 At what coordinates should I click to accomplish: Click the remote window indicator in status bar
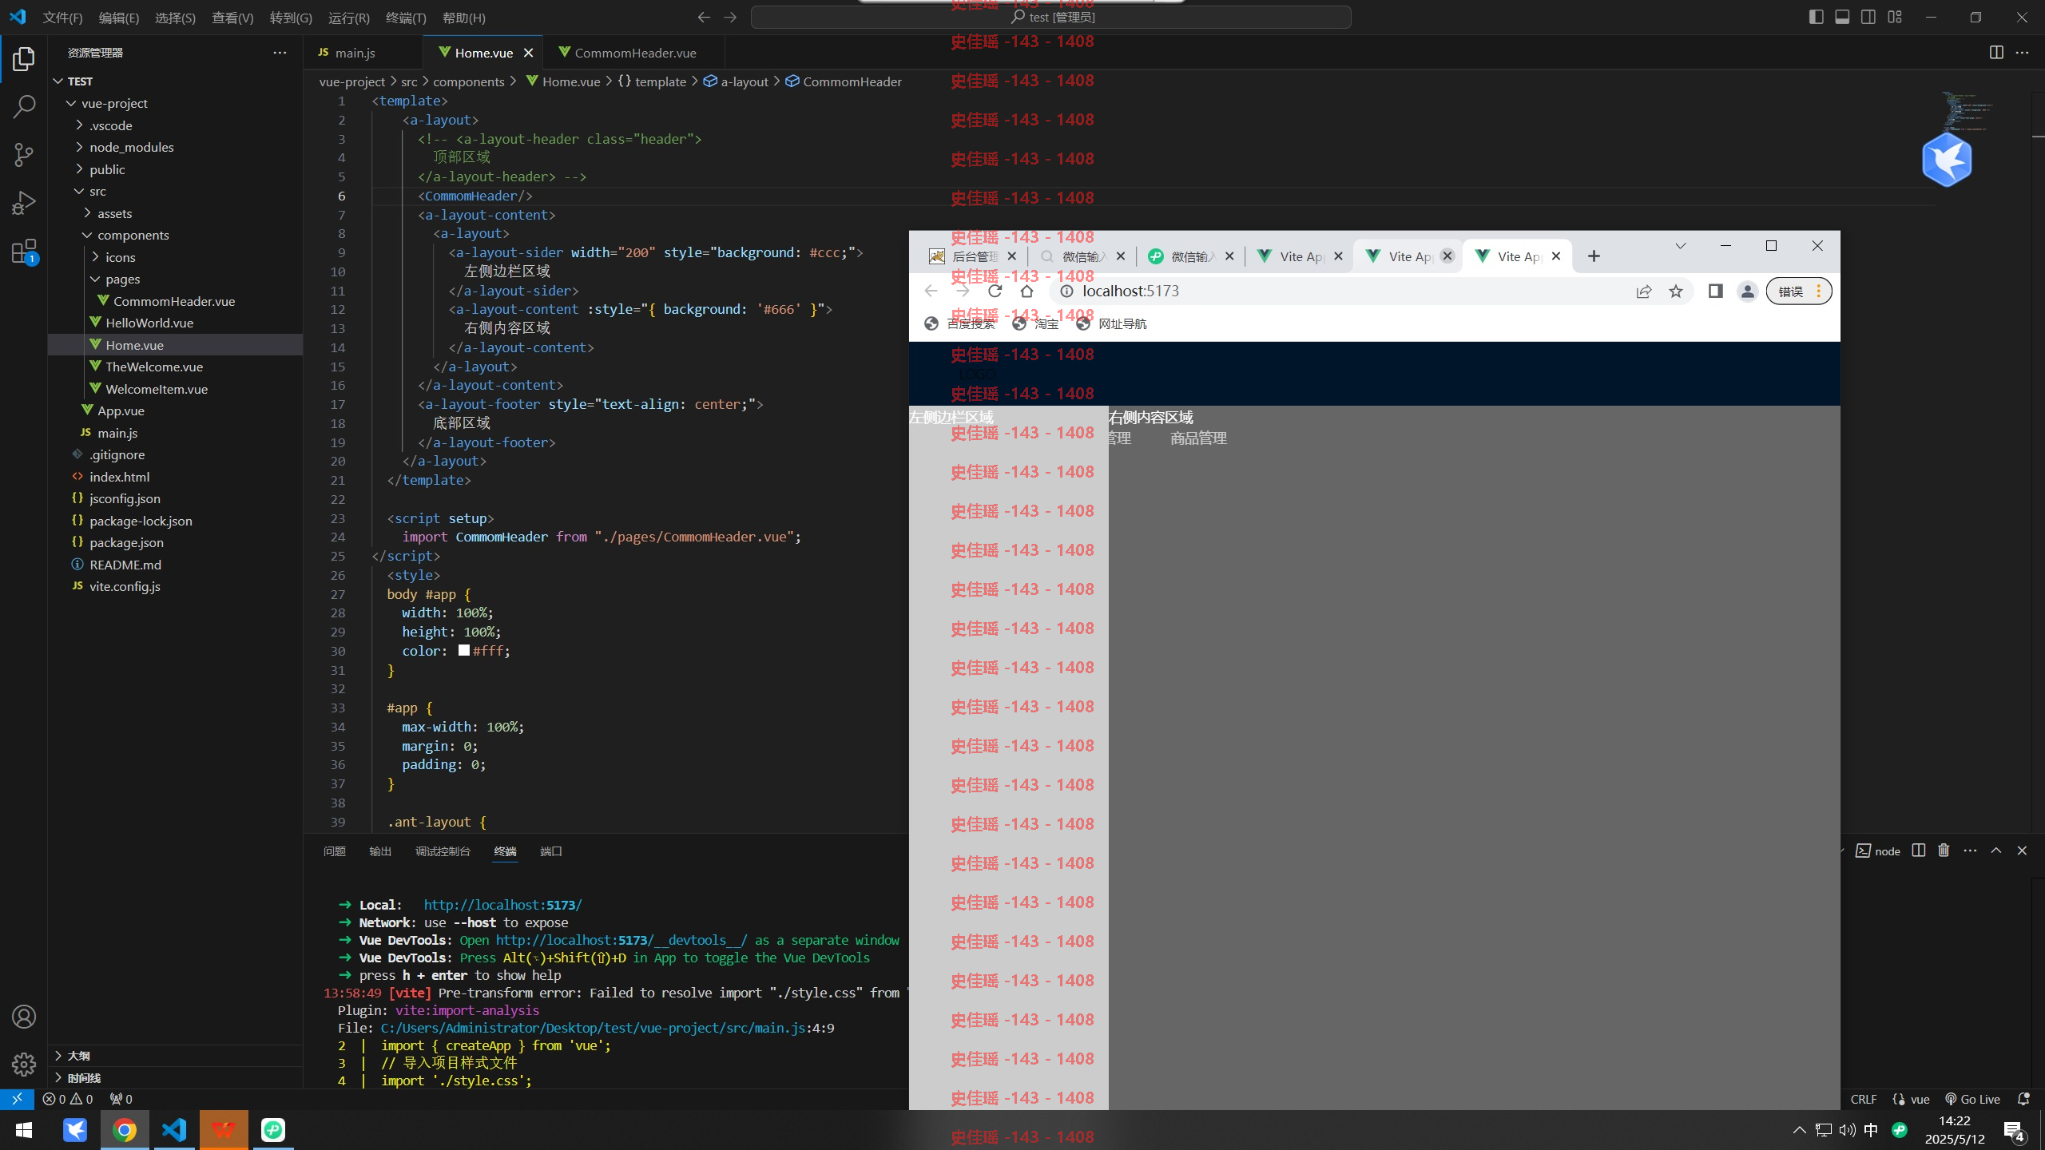17,1099
